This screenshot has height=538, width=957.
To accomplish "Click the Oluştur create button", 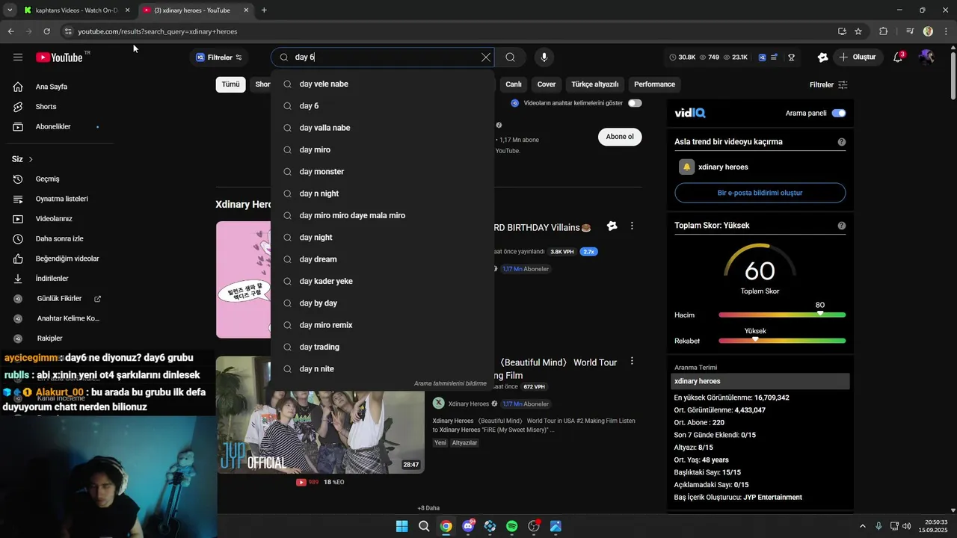I will (x=857, y=58).
